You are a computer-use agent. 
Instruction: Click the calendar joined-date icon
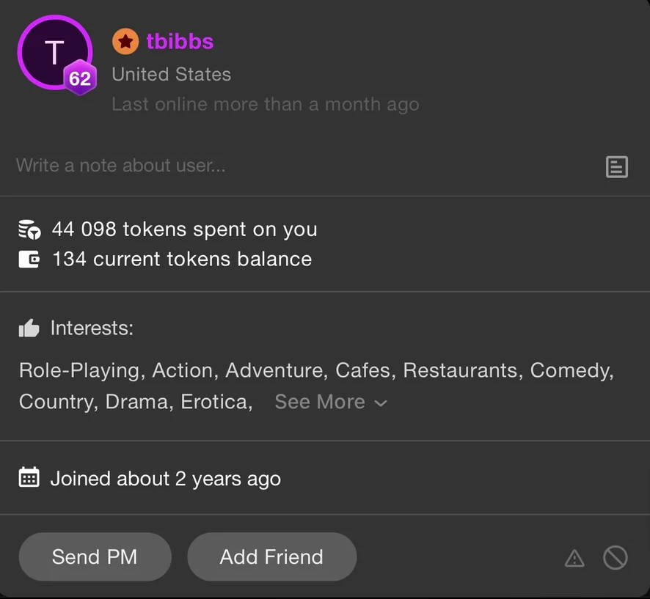(29, 478)
